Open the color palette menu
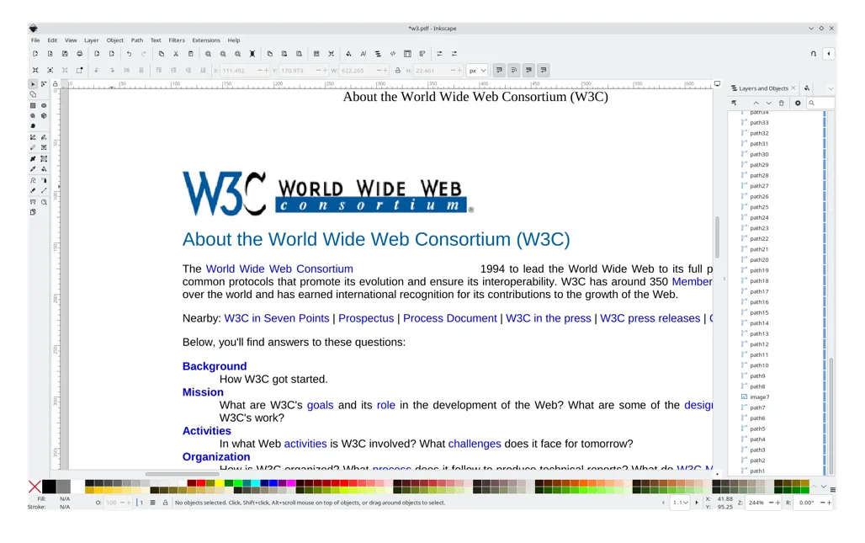Image resolution: width=865 pixels, height=543 pixels. click(833, 489)
